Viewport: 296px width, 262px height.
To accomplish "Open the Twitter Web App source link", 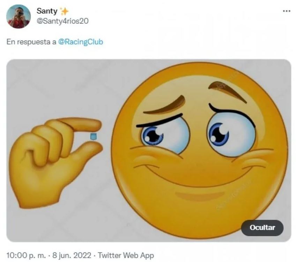I will [x=126, y=255].
